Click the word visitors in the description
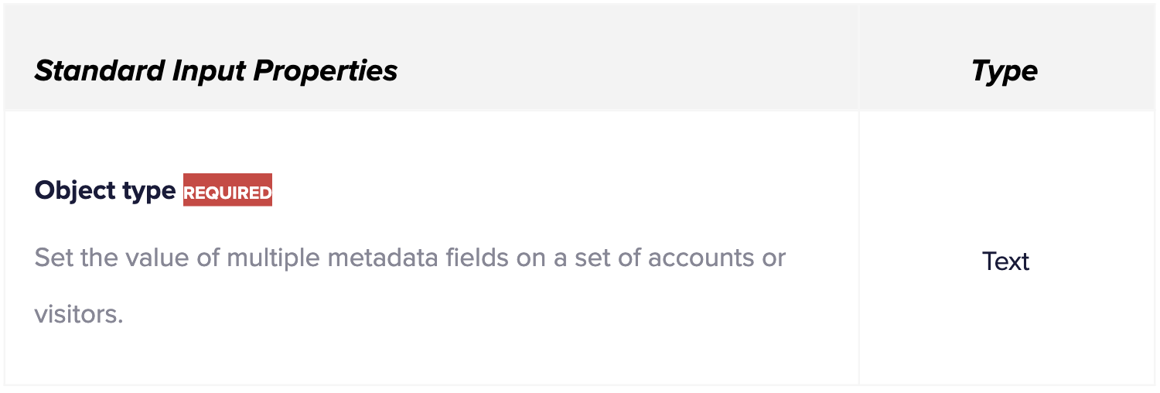Image resolution: width=1160 pixels, height=393 pixels. click(79, 315)
